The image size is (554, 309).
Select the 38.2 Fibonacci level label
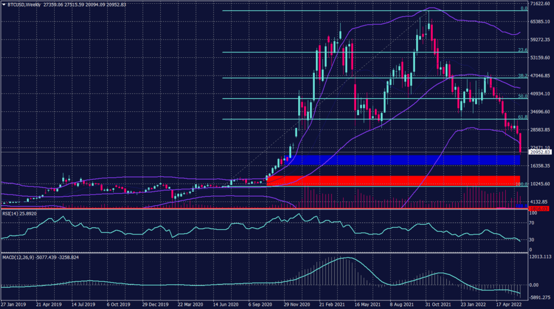pyautogui.click(x=522, y=76)
